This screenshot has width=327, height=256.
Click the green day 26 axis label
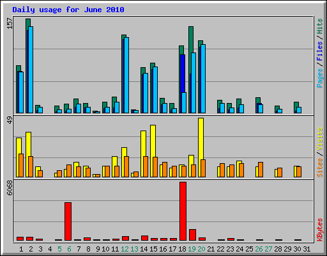259,249
